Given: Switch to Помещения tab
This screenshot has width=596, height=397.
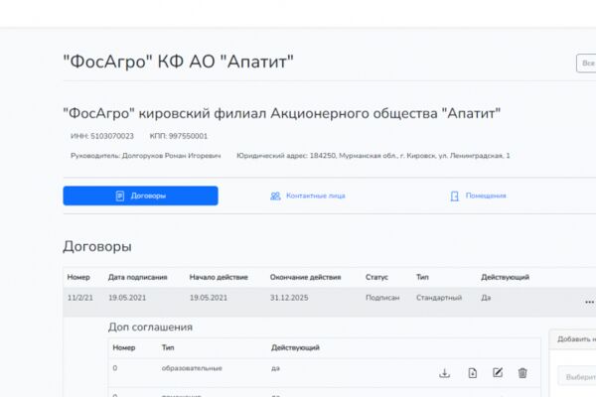Looking at the screenshot, I should tap(478, 196).
